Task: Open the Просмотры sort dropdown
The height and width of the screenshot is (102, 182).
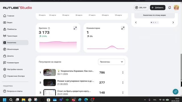Action: 111,62
